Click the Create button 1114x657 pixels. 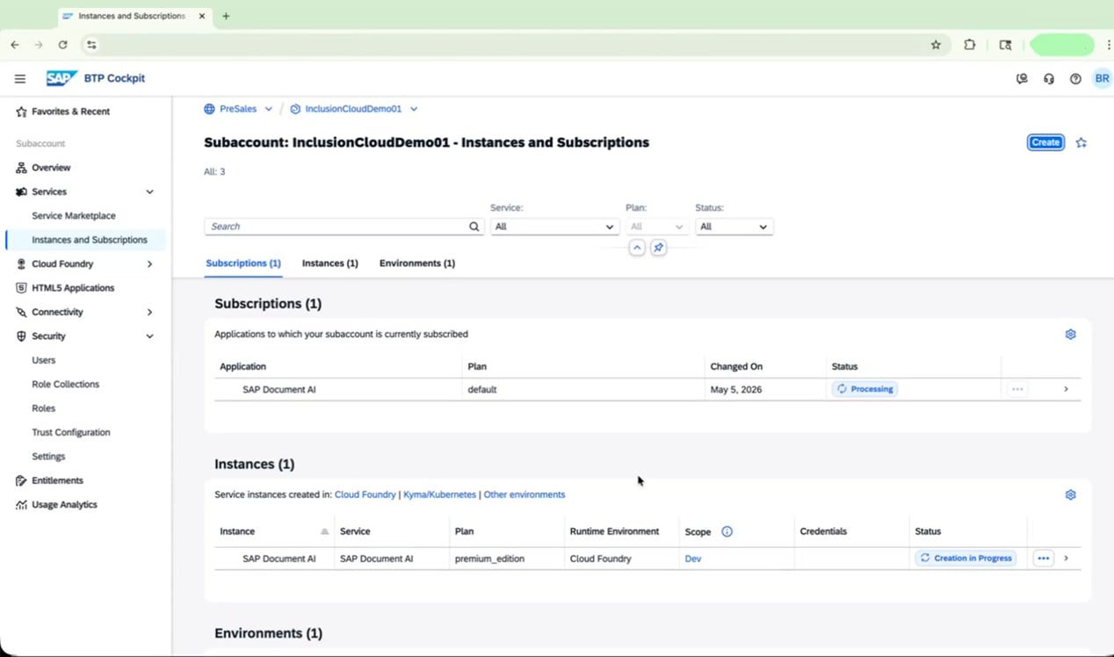click(1045, 142)
